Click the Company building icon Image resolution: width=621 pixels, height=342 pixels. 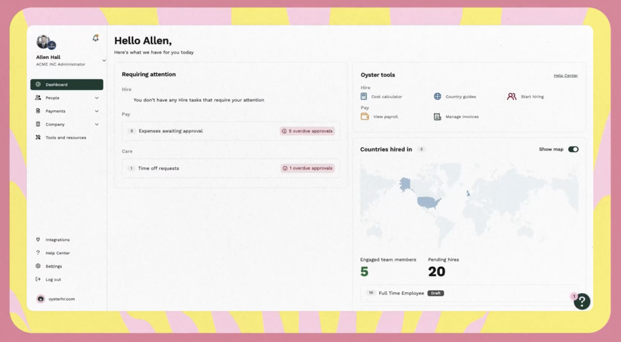click(x=38, y=124)
